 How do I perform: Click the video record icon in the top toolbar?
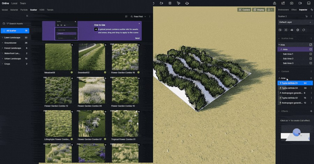point(300,3)
